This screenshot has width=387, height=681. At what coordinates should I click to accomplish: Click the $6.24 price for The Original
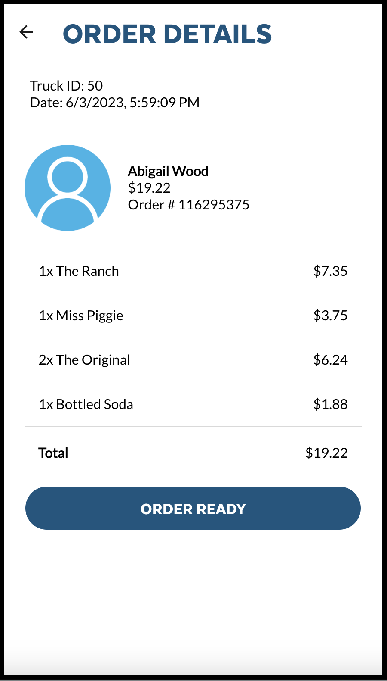pyautogui.click(x=331, y=360)
